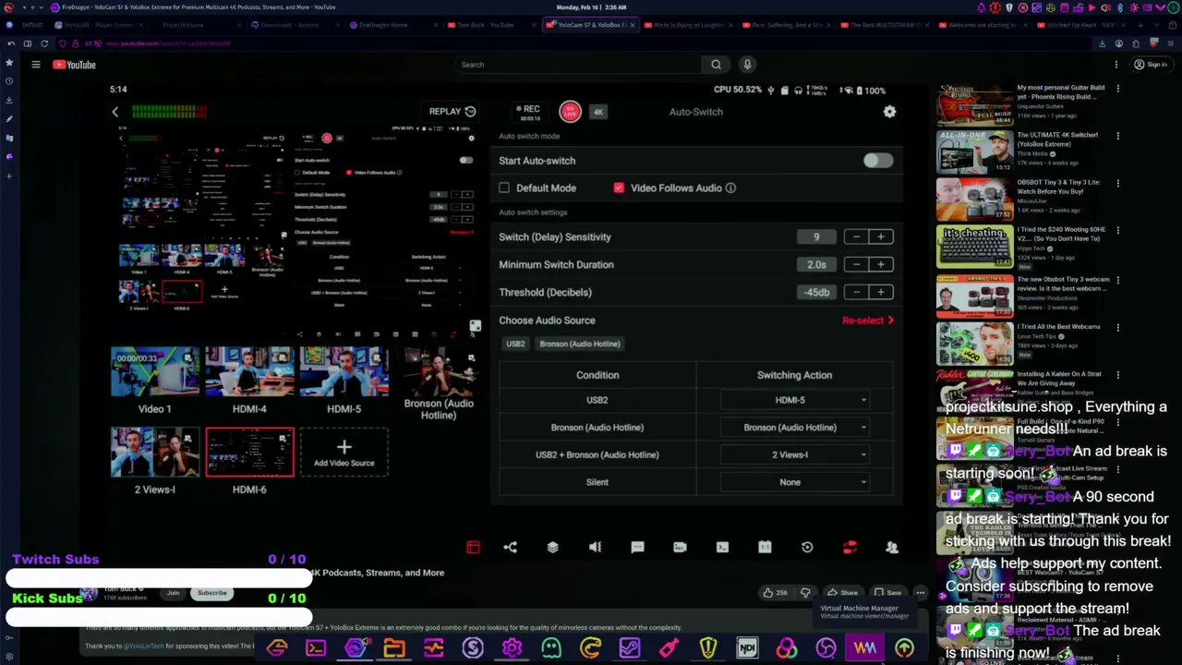Image resolution: width=1182 pixels, height=665 pixels.
Task: Open options menu for Phoenix Rising Build video
Action: pos(1117,89)
